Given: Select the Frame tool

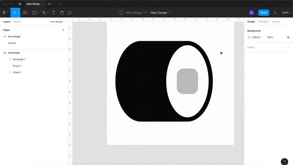Looking at the screenshot, I should (25, 13).
